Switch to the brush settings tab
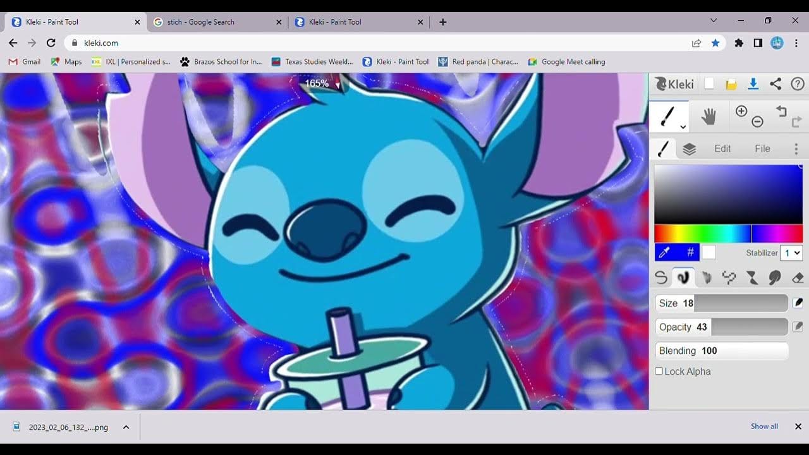809x455 pixels. click(x=663, y=149)
